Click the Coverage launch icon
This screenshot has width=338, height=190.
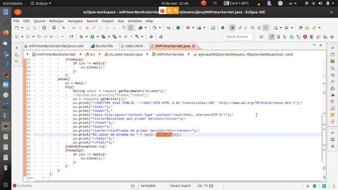coord(104,36)
